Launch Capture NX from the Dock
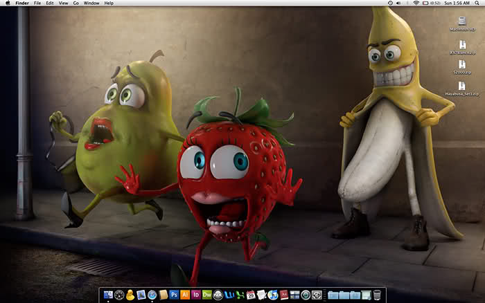The width and height of the screenshot is (485, 303). [218, 295]
